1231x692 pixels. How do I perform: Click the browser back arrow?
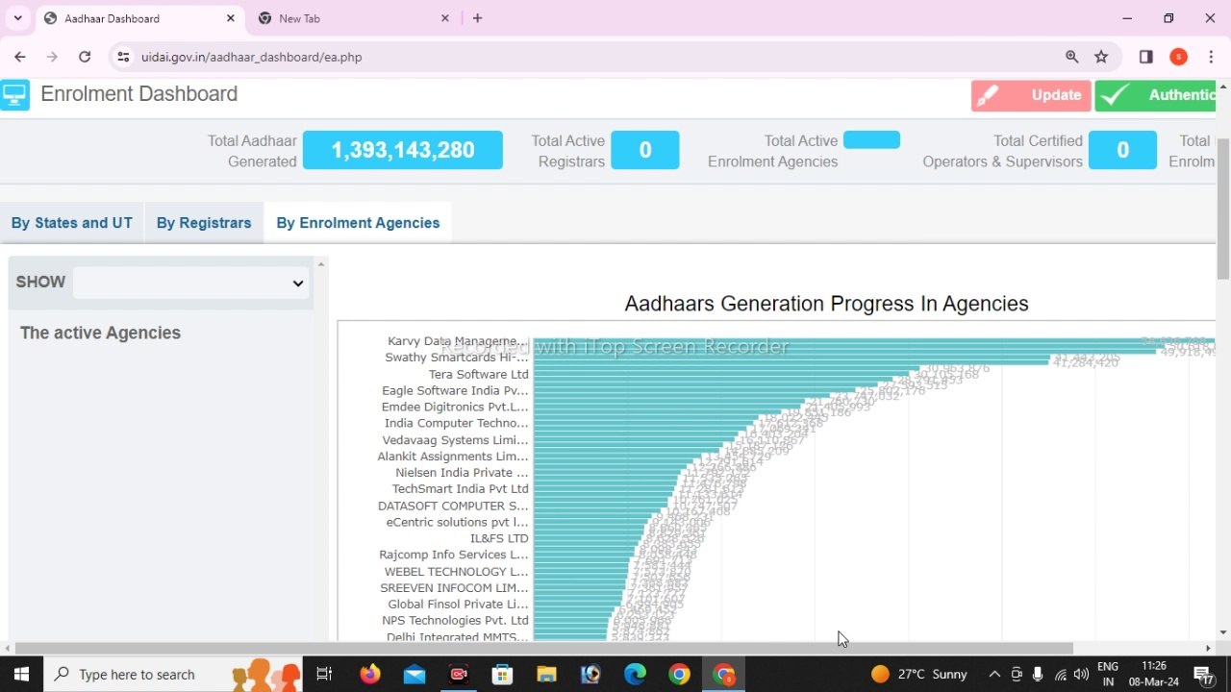tap(20, 57)
